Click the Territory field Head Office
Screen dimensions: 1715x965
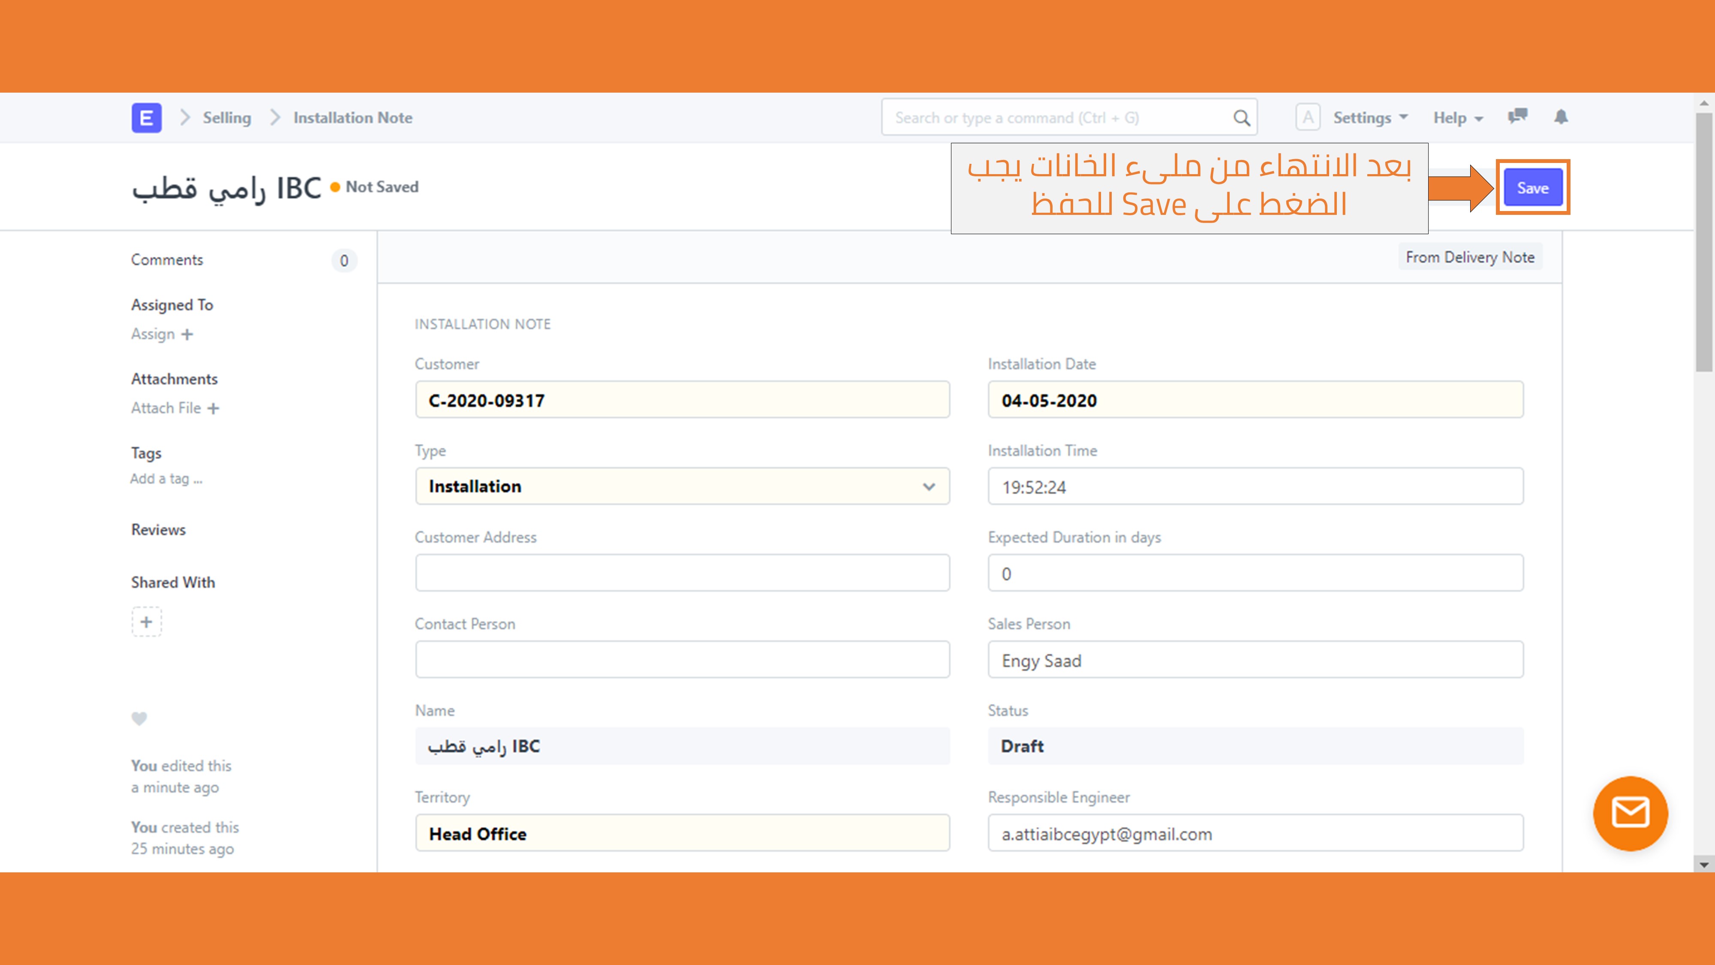(x=683, y=832)
